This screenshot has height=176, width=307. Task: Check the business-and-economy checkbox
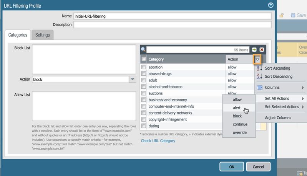(144, 99)
